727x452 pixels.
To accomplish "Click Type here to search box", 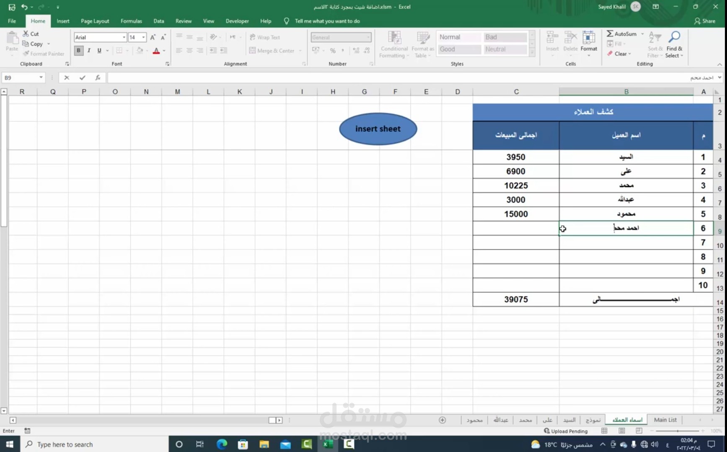I will tap(94, 444).
